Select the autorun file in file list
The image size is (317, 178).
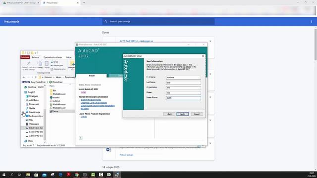pyautogui.click(x=55, y=101)
